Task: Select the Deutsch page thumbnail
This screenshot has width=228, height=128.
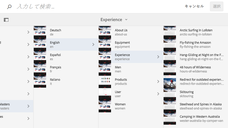Action: tap(40, 32)
